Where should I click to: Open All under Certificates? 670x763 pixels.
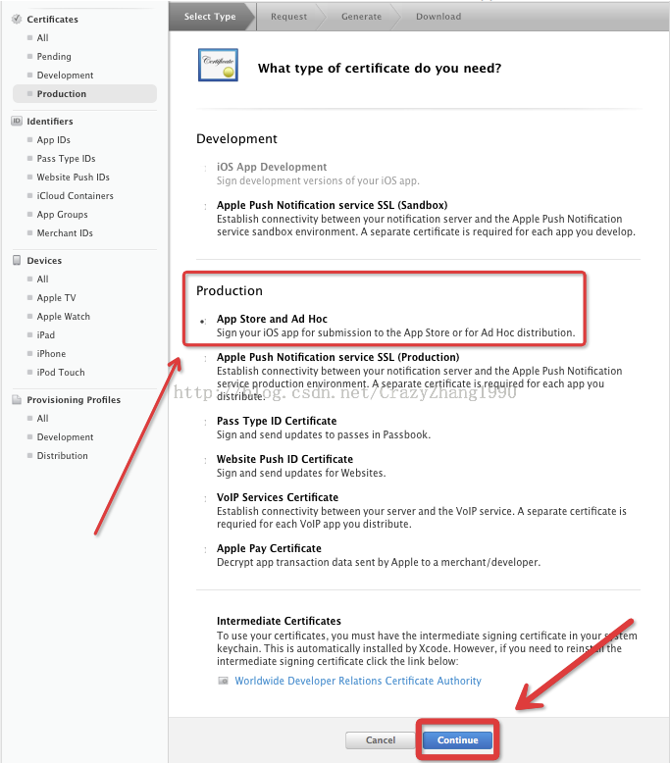coord(43,37)
